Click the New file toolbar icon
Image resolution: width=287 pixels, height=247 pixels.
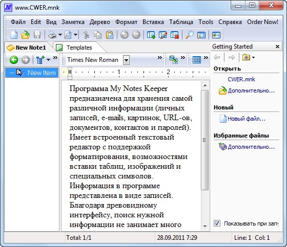tap(14, 35)
